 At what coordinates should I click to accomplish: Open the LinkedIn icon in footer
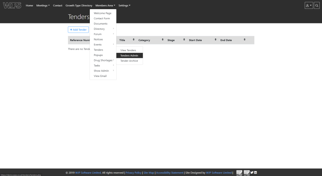point(255,173)
